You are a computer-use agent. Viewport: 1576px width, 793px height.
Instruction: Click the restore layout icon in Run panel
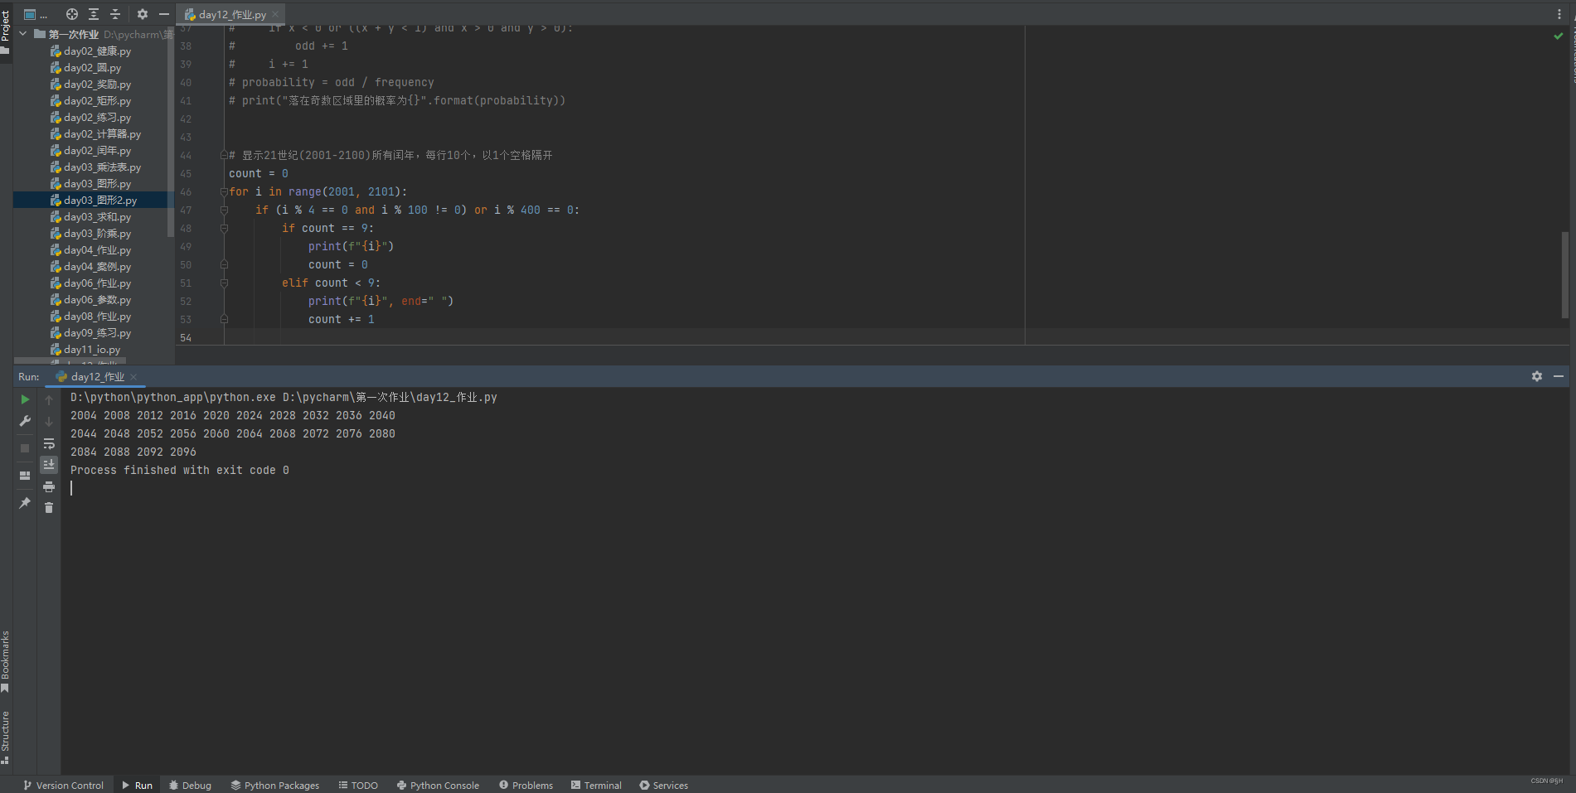click(x=25, y=476)
